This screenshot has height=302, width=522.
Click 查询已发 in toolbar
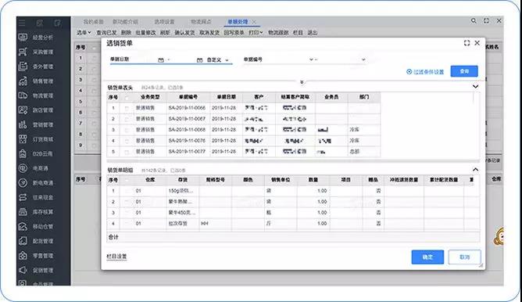tap(106, 33)
